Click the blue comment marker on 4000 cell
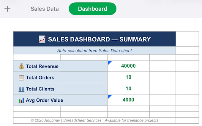Image resolution: width=202 pixels, height=126 pixels. 110,97
